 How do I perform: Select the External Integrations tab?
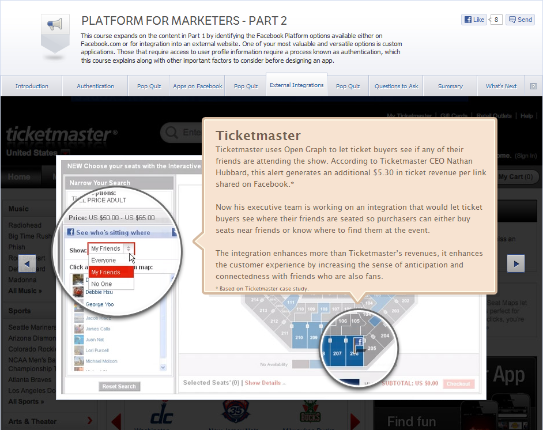[297, 85]
